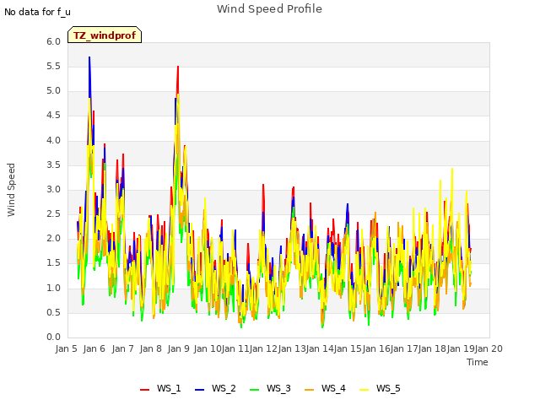Image resolution: width=540 pixels, height=405 pixels.
Task: Click the Jan 12 x-axis tick label
Action: click(263, 348)
